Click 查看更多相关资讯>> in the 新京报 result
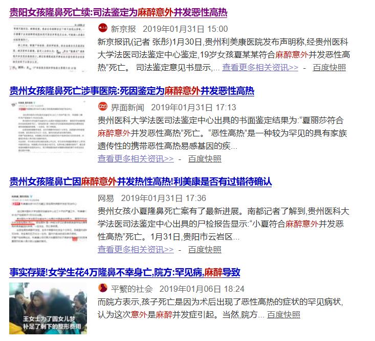The height and width of the screenshot is (341, 375). point(260,68)
